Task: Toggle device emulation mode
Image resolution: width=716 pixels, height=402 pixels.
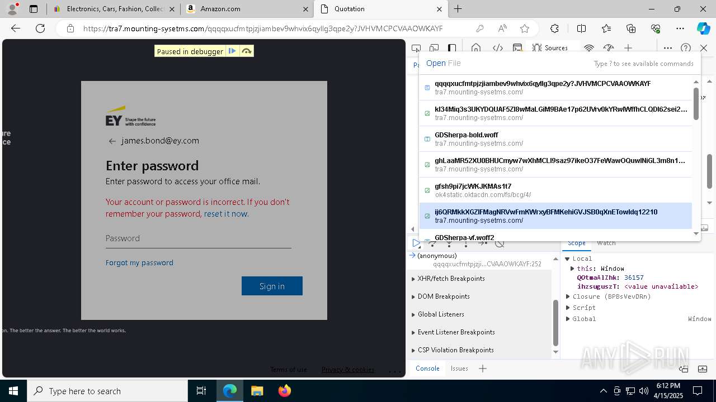Action: pyautogui.click(x=434, y=48)
